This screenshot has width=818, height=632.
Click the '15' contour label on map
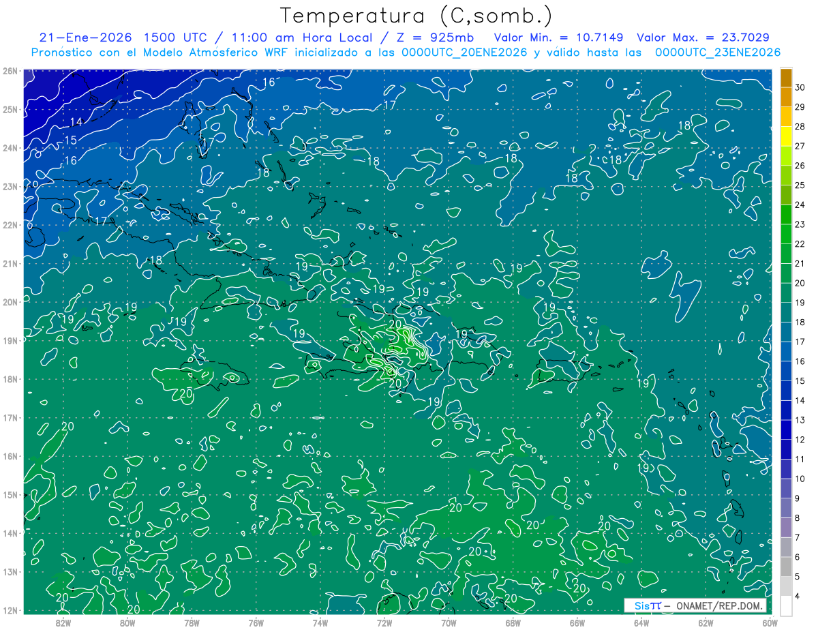[70, 140]
